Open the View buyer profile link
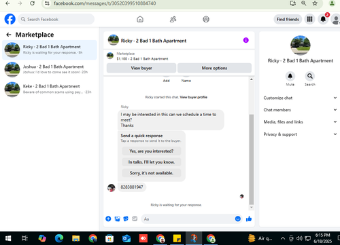 coord(194,97)
